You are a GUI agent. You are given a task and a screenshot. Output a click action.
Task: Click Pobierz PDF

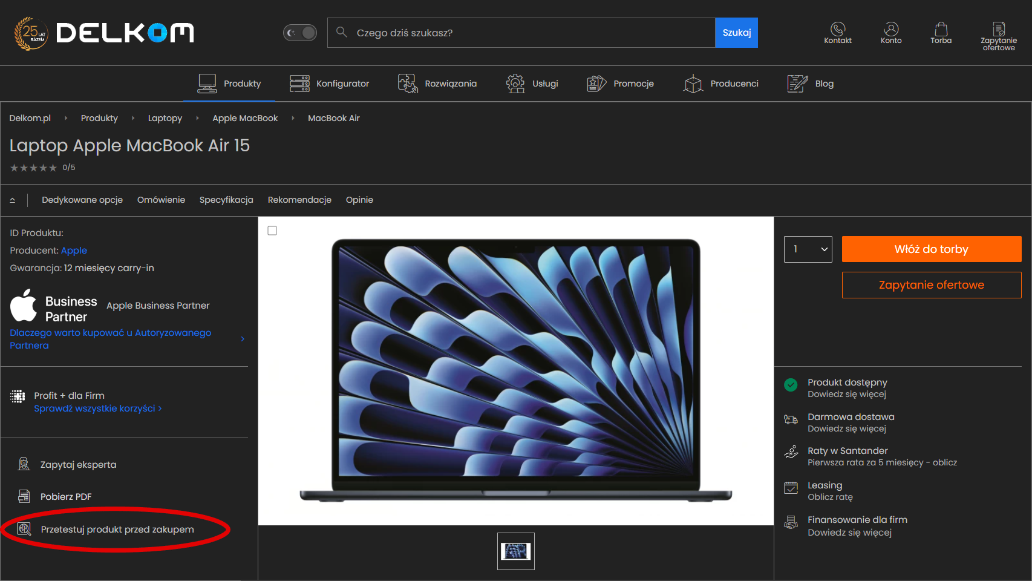tap(66, 497)
